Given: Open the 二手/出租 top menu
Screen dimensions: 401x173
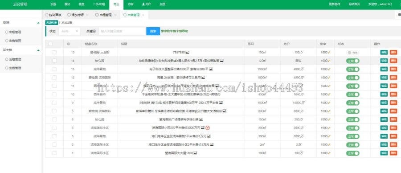Looking at the screenshot, I should tap(99, 4).
